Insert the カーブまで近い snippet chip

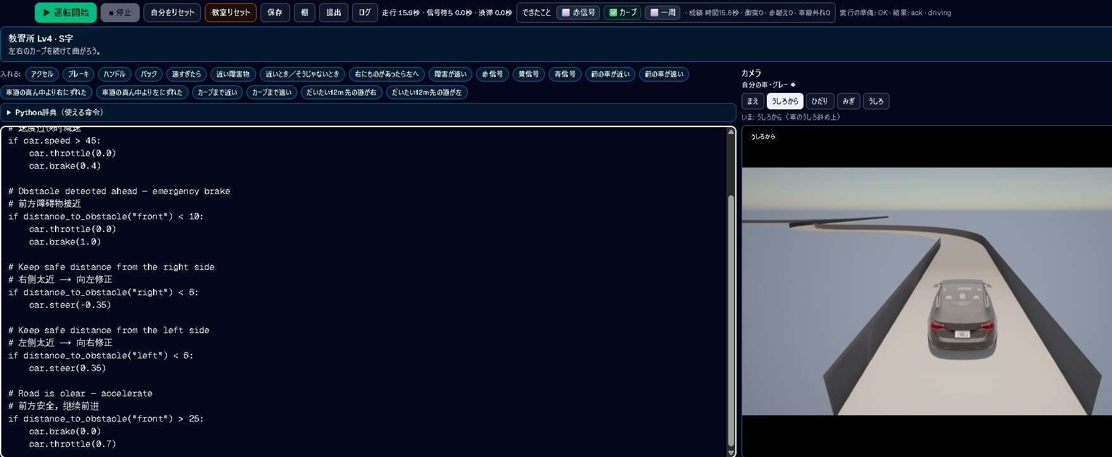click(217, 92)
